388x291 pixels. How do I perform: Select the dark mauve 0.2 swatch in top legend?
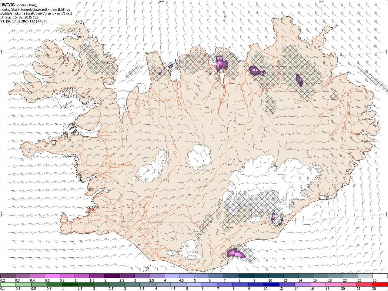tap(8, 276)
